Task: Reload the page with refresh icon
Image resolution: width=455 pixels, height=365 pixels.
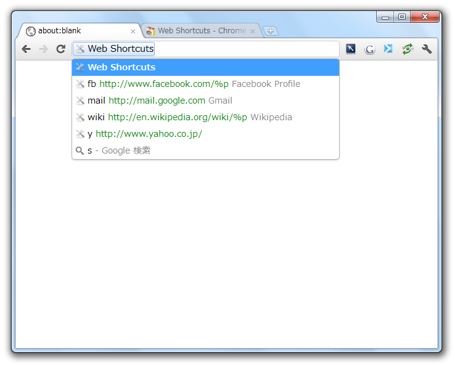Action: point(60,49)
